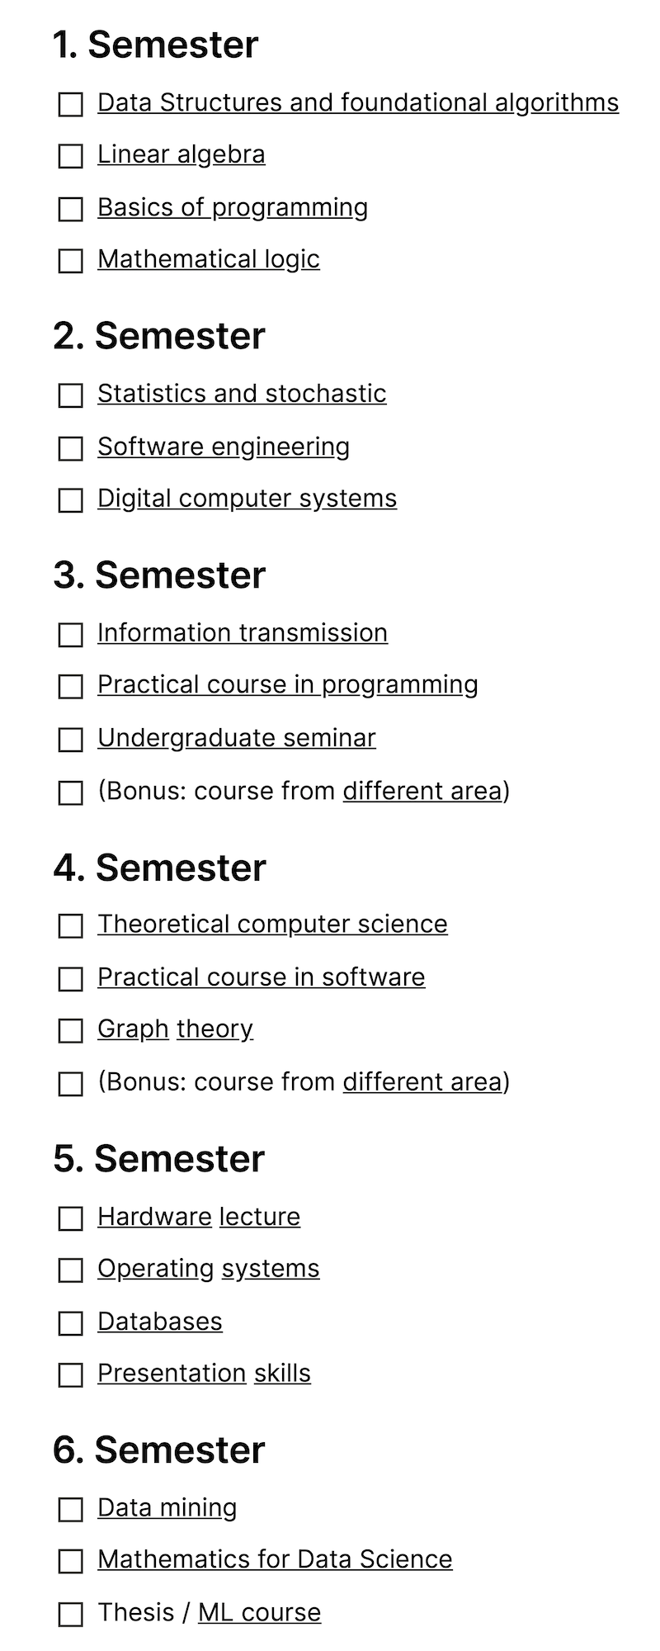Viewport: 660px width, 1651px height.
Task: Check the Undergraduate seminar checkbox
Action: pyautogui.click(x=71, y=740)
